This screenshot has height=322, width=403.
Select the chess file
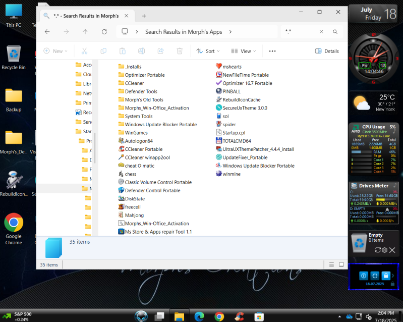coord(127,174)
